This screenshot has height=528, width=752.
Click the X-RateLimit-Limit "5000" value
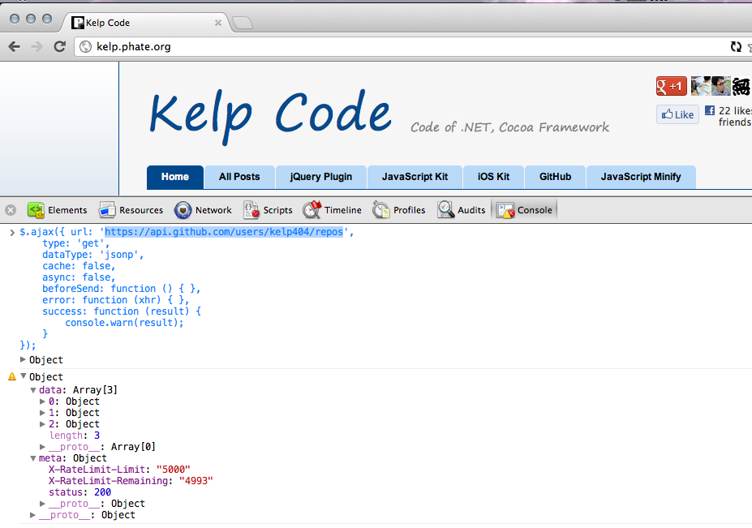pos(173,470)
